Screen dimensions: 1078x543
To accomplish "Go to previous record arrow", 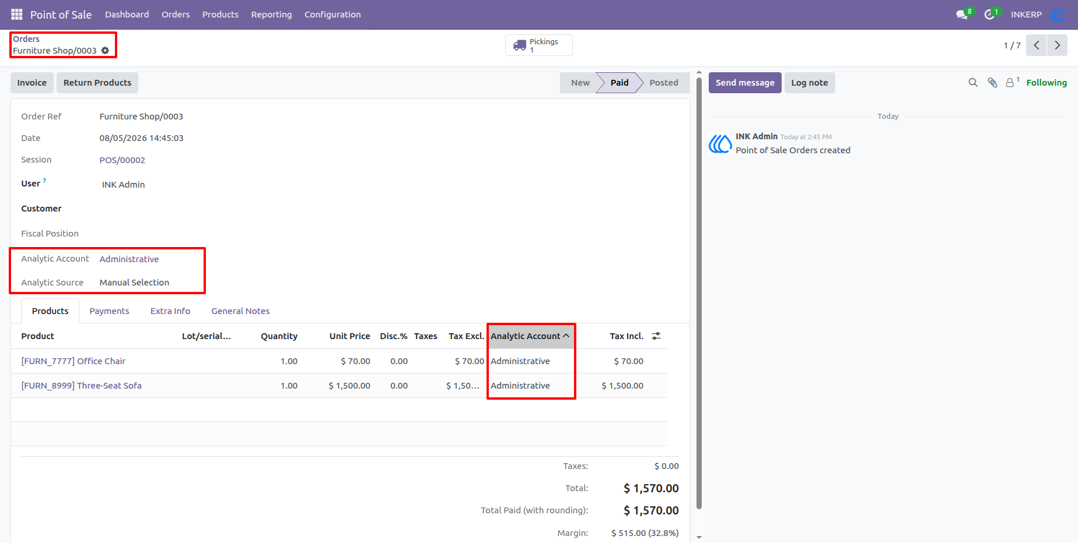I will tap(1037, 45).
